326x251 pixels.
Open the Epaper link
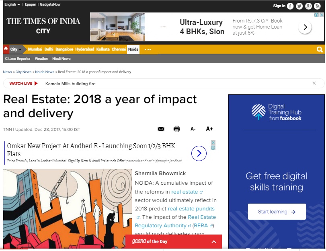point(31,4)
